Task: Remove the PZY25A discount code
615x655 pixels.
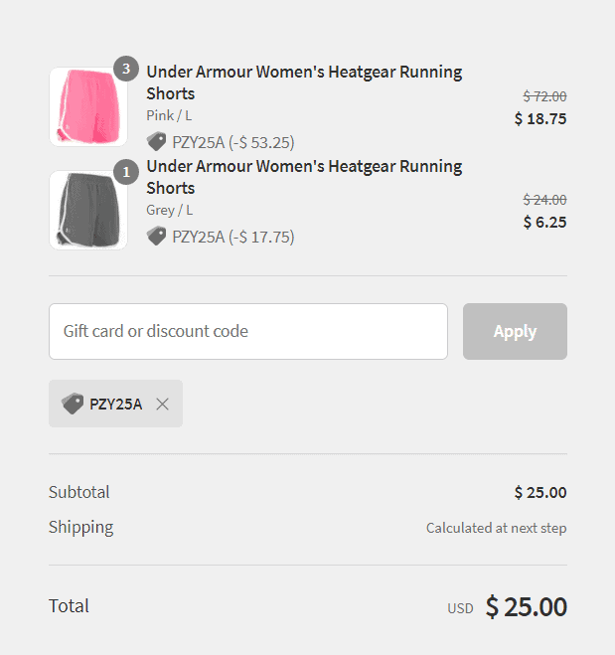Action: coord(162,404)
